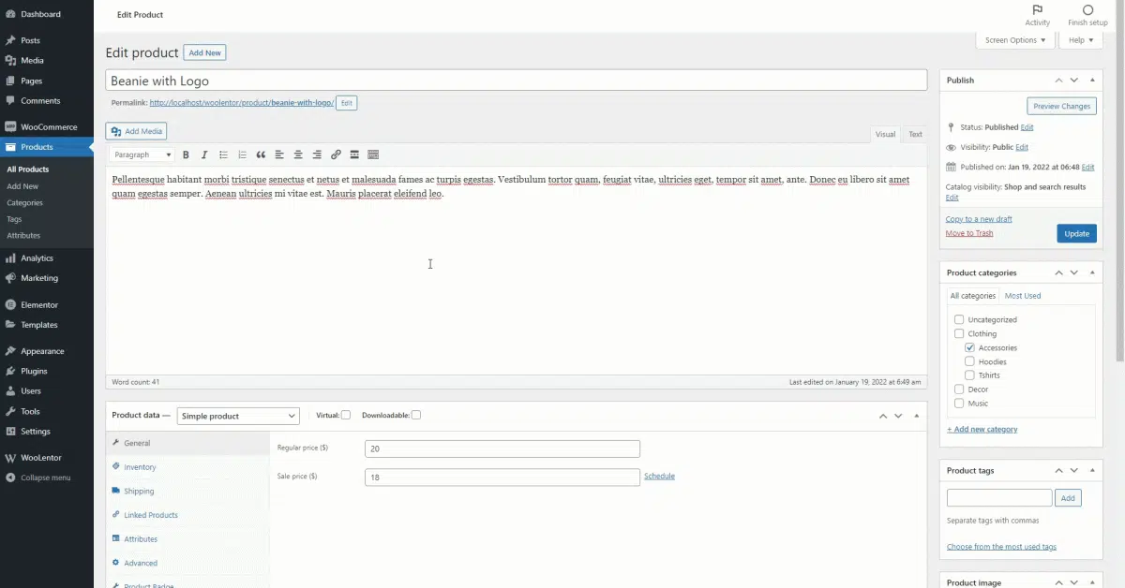Check the Clothing category
Image resolution: width=1125 pixels, height=588 pixels.
pyautogui.click(x=959, y=333)
